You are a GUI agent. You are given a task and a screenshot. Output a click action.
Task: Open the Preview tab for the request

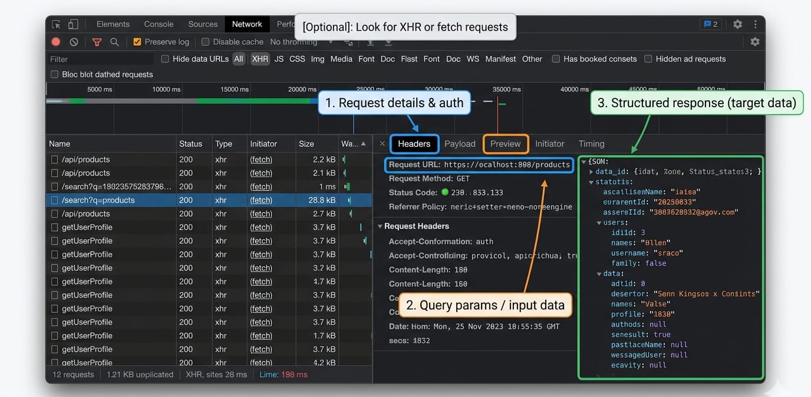(x=505, y=144)
